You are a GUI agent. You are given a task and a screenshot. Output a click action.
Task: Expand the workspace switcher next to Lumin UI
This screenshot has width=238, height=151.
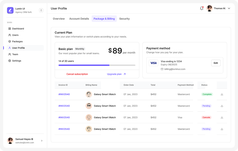click(x=41, y=10)
